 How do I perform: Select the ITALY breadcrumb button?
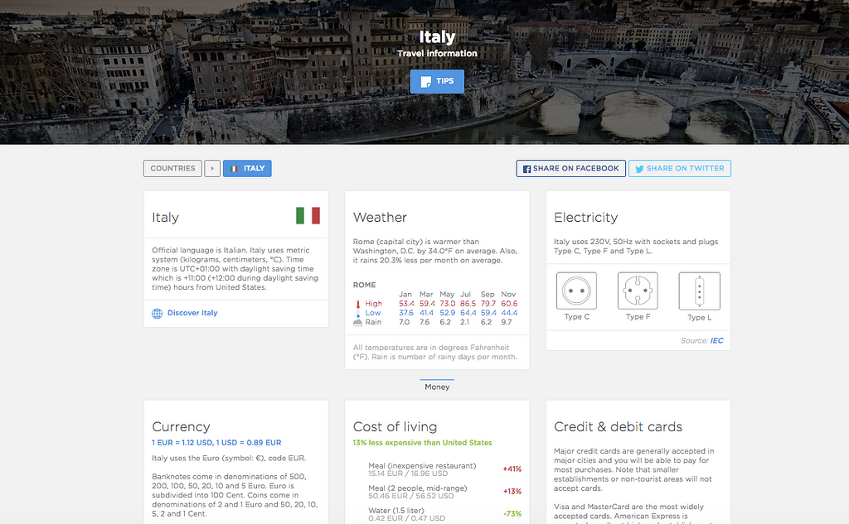pos(247,168)
